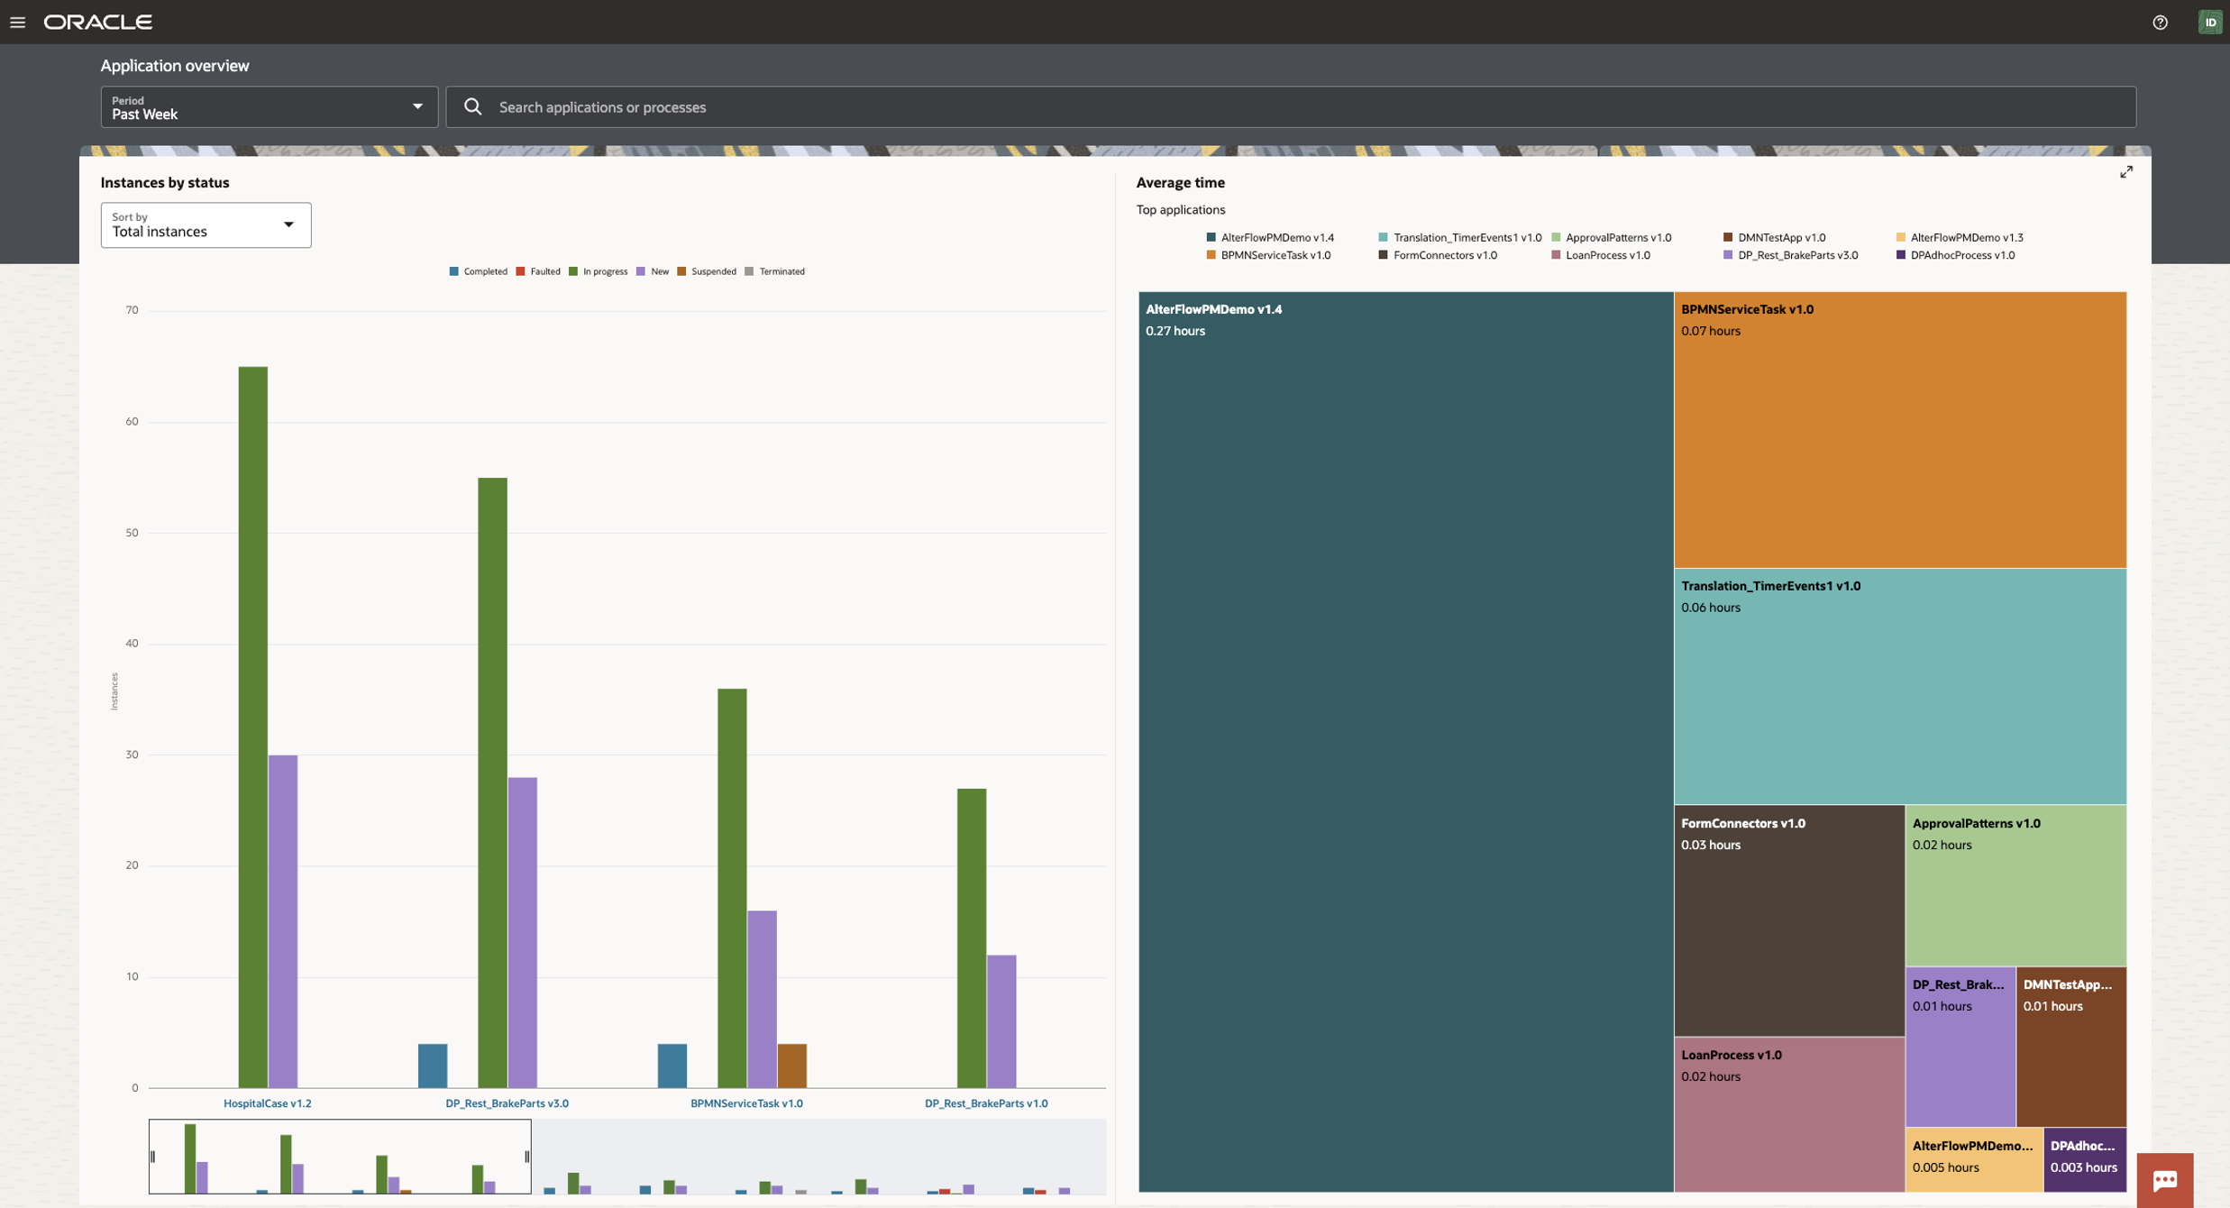The height and width of the screenshot is (1208, 2230).
Task: Toggle the Faulted status in the chart legend
Action: (x=539, y=270)
